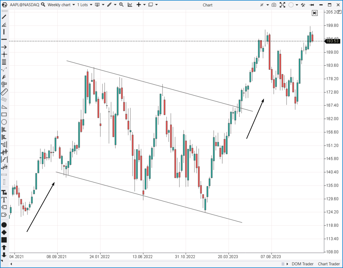Open the chart zoom tool
This screenshot has width=343, height=268.
tap(122, 5)
